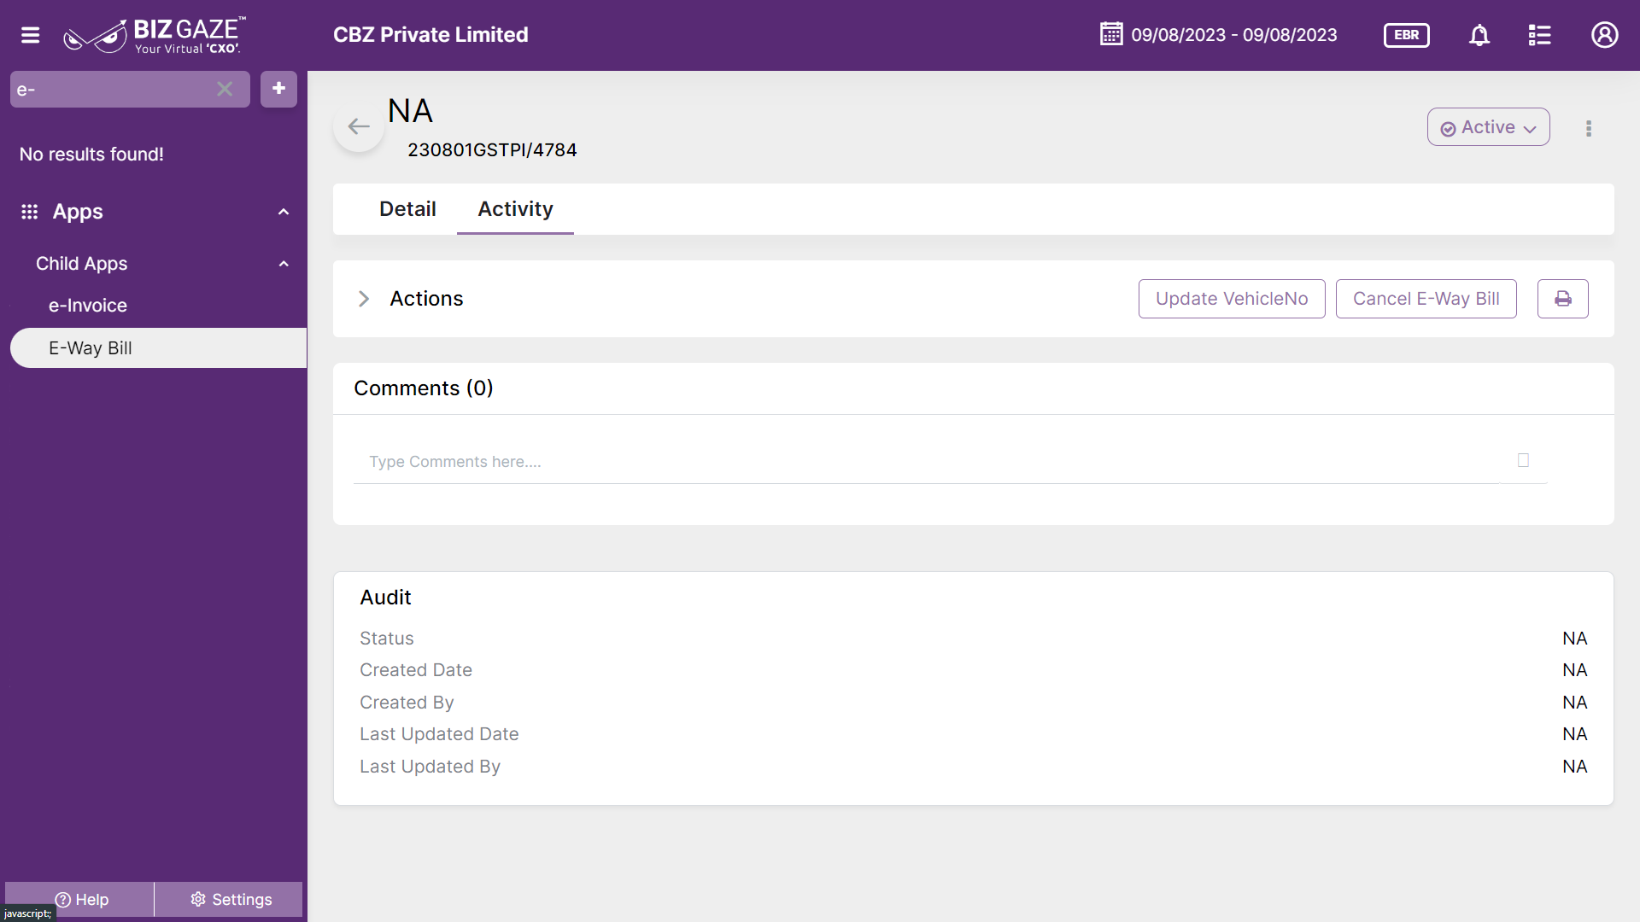Collapse the Child Apps chevron
Screen dimensions: 1640x922
[284, 264]
